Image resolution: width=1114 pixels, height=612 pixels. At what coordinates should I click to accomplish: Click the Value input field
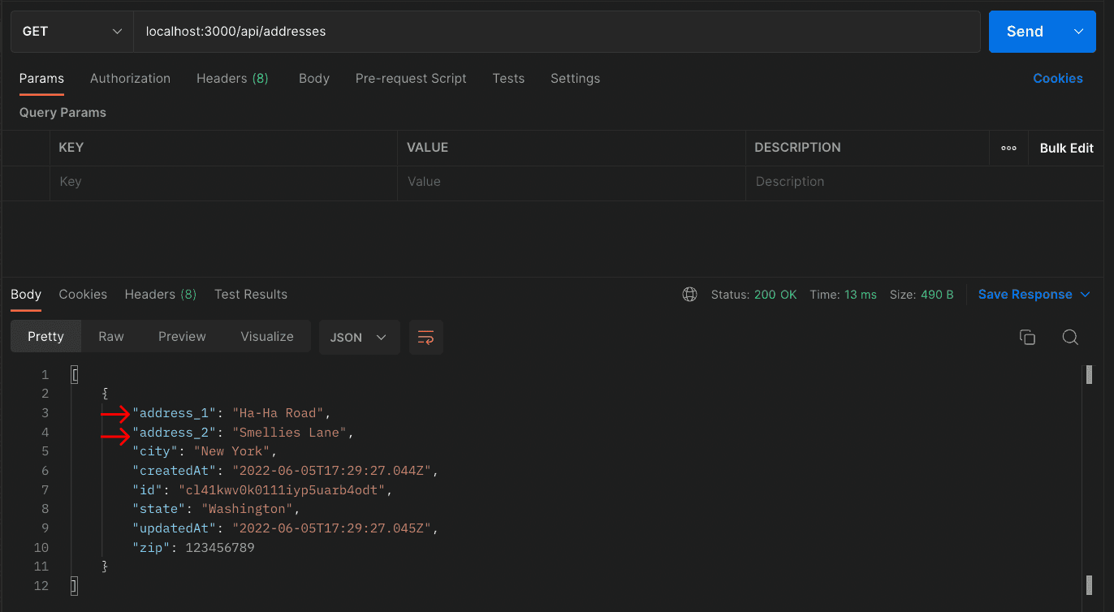click(x=572, y=182)
